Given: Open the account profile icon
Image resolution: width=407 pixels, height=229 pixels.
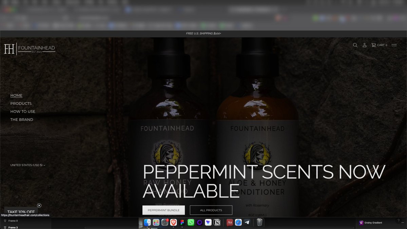Looking at the screenshot, I should [x=365, y=45].
